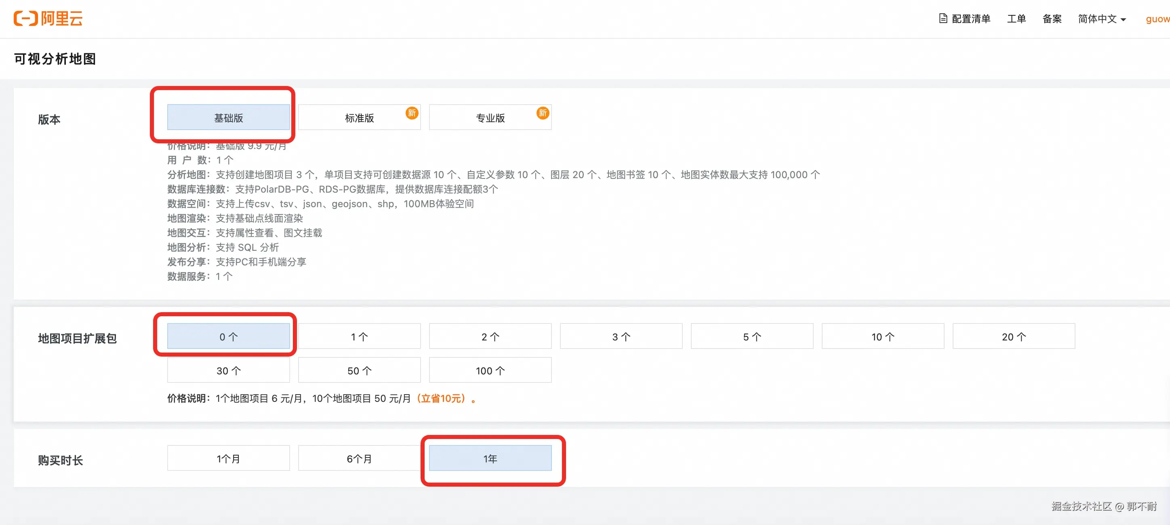Select the 专业版 edition
This screenshot has height=525, width=1170.
pos(490,118)
